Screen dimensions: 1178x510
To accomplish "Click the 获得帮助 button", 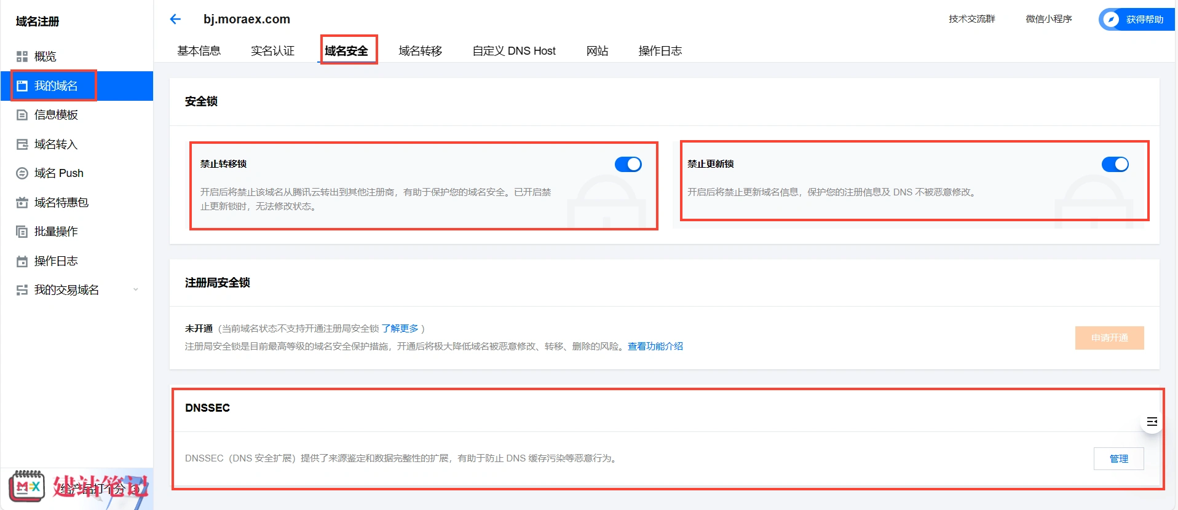I will point(1137,20).
